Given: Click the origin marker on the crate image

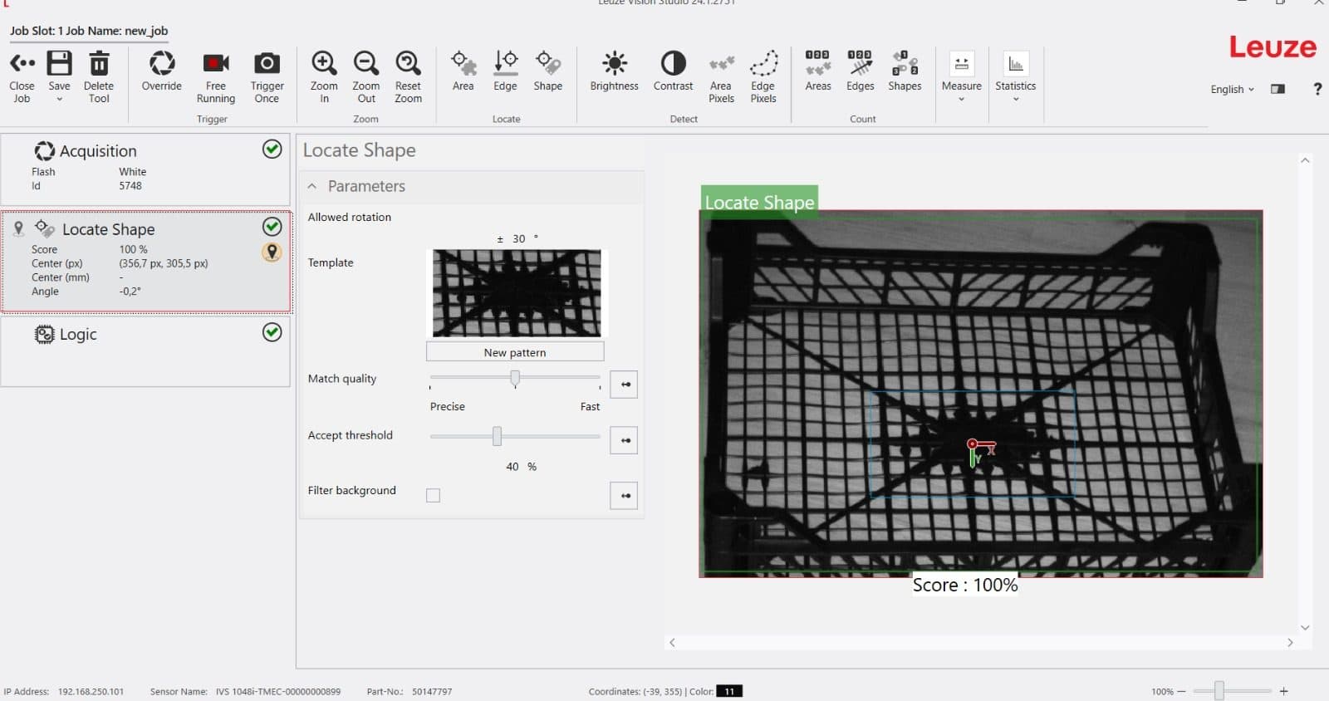Looking at the screenshot, I should pos(973,446).
